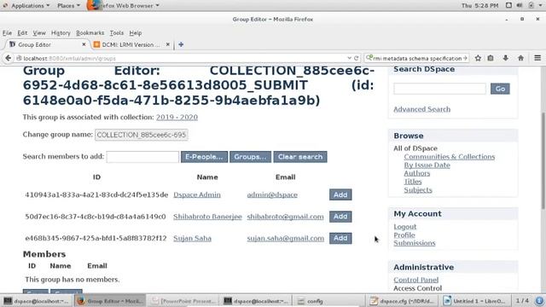Open the Control Panel link
This screenshot has width=546, height=307.
click(415, 280)
